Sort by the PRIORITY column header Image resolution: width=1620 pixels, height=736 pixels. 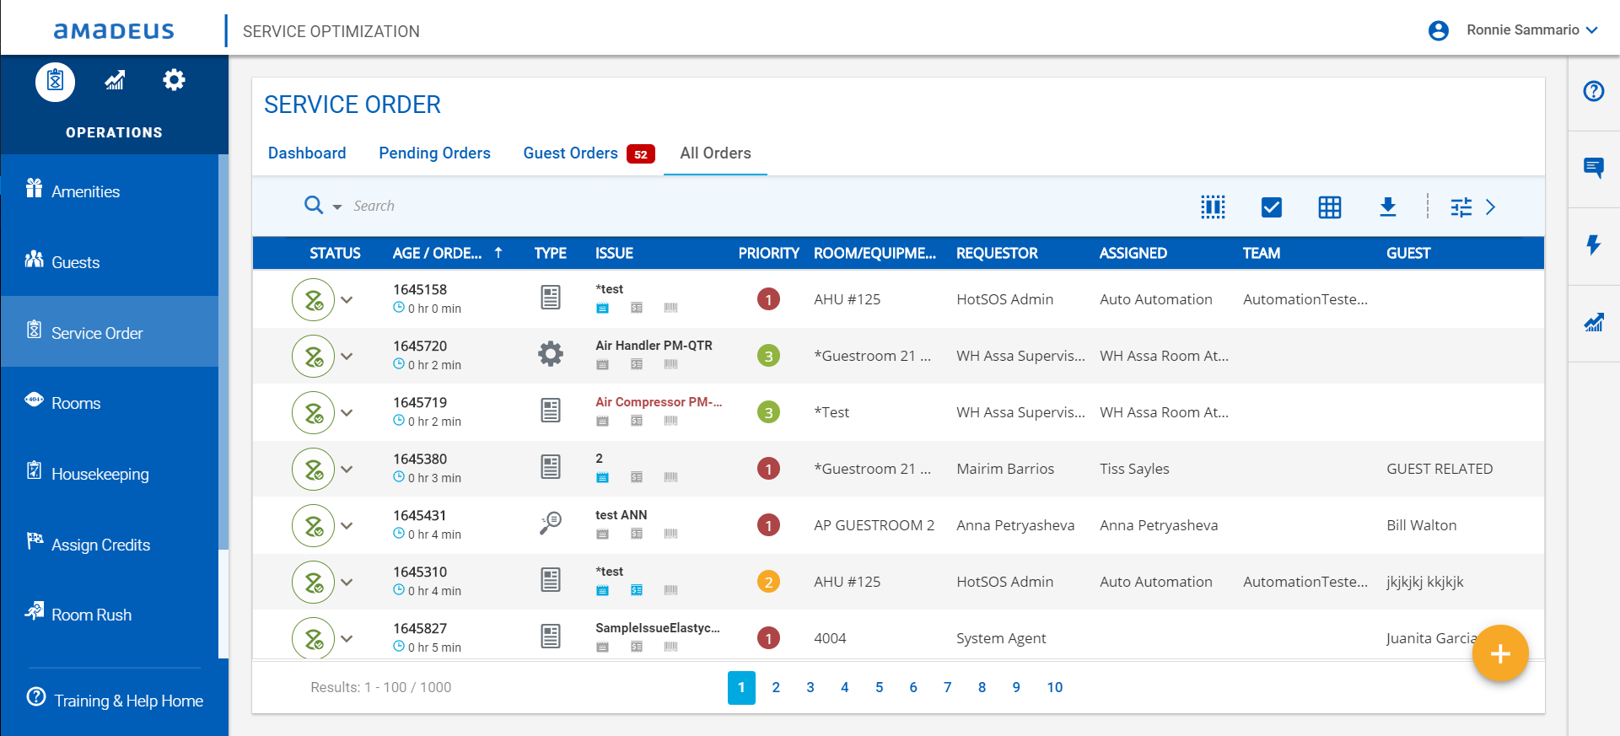(768, 253)
